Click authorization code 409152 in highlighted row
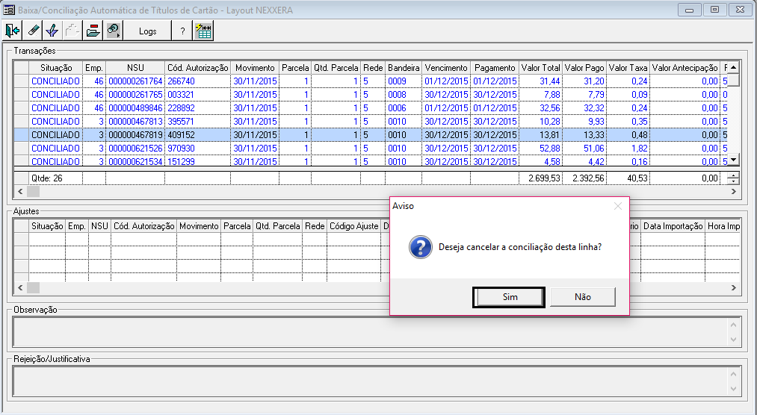 coord(197,135)
